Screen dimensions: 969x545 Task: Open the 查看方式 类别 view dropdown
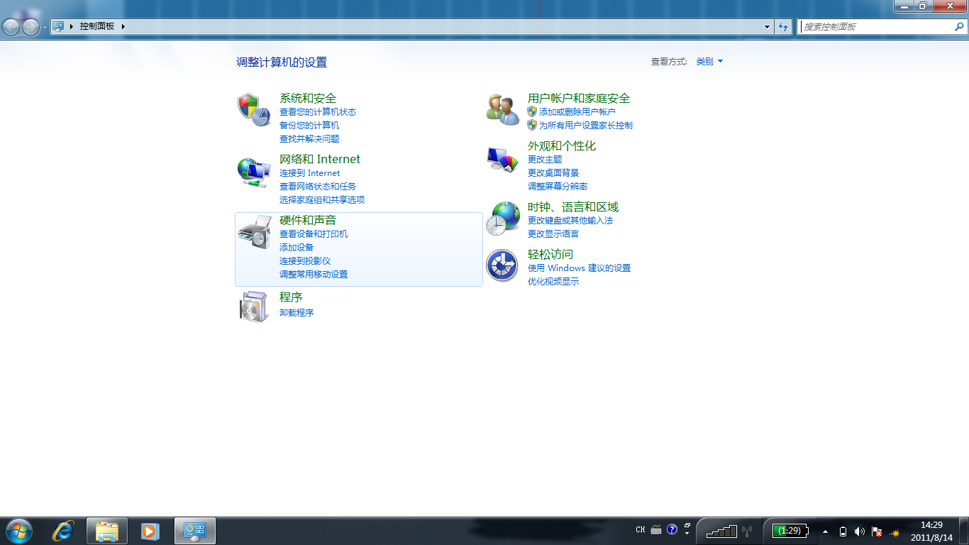tap(709, 62)
